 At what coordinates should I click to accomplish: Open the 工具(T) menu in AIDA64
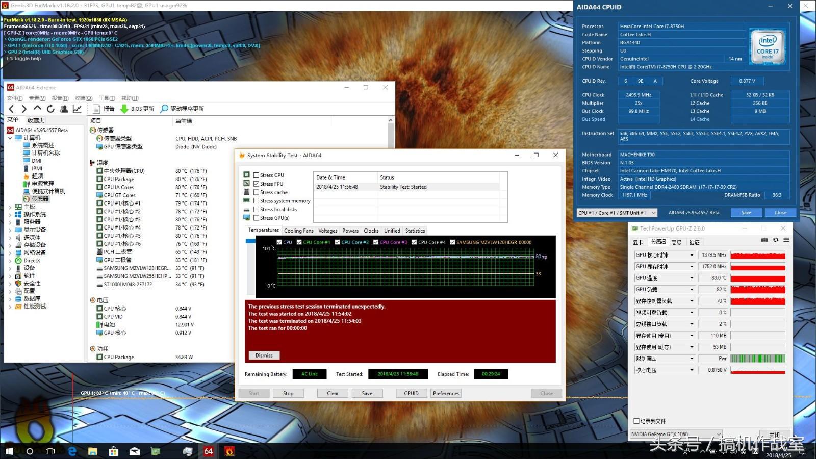coord(107,98)
